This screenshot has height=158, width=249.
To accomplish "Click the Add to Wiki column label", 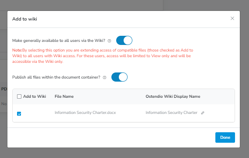I will tap(35, 96).
